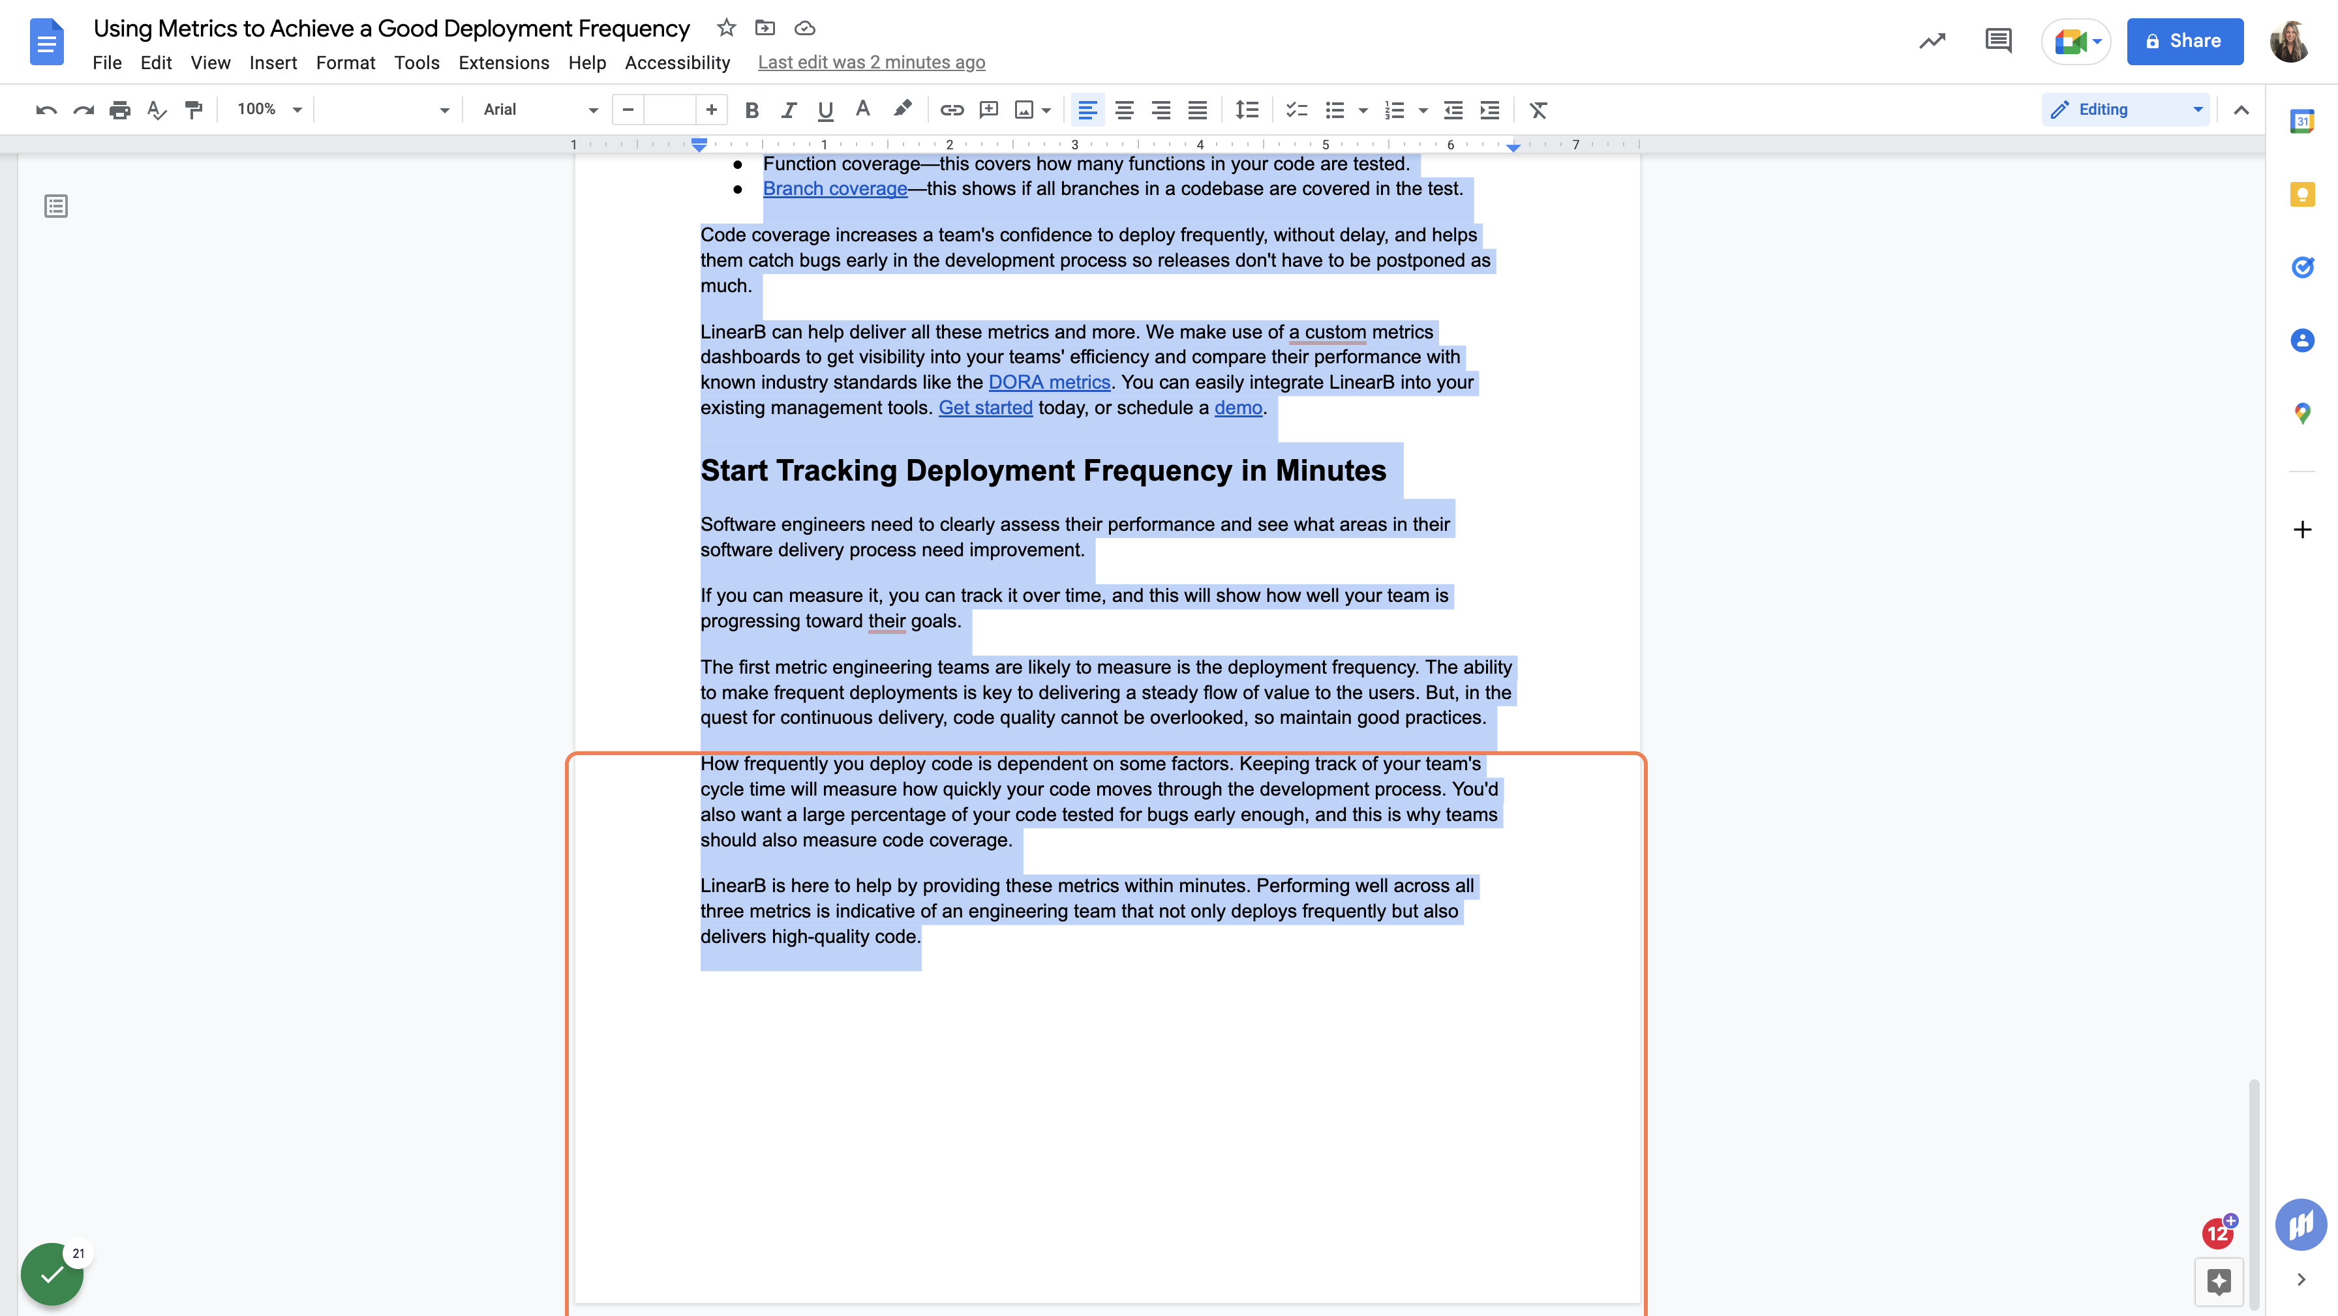Open the Insert menu
The width and height of the screenshot is (2338, 1316).
click(273, 63)
